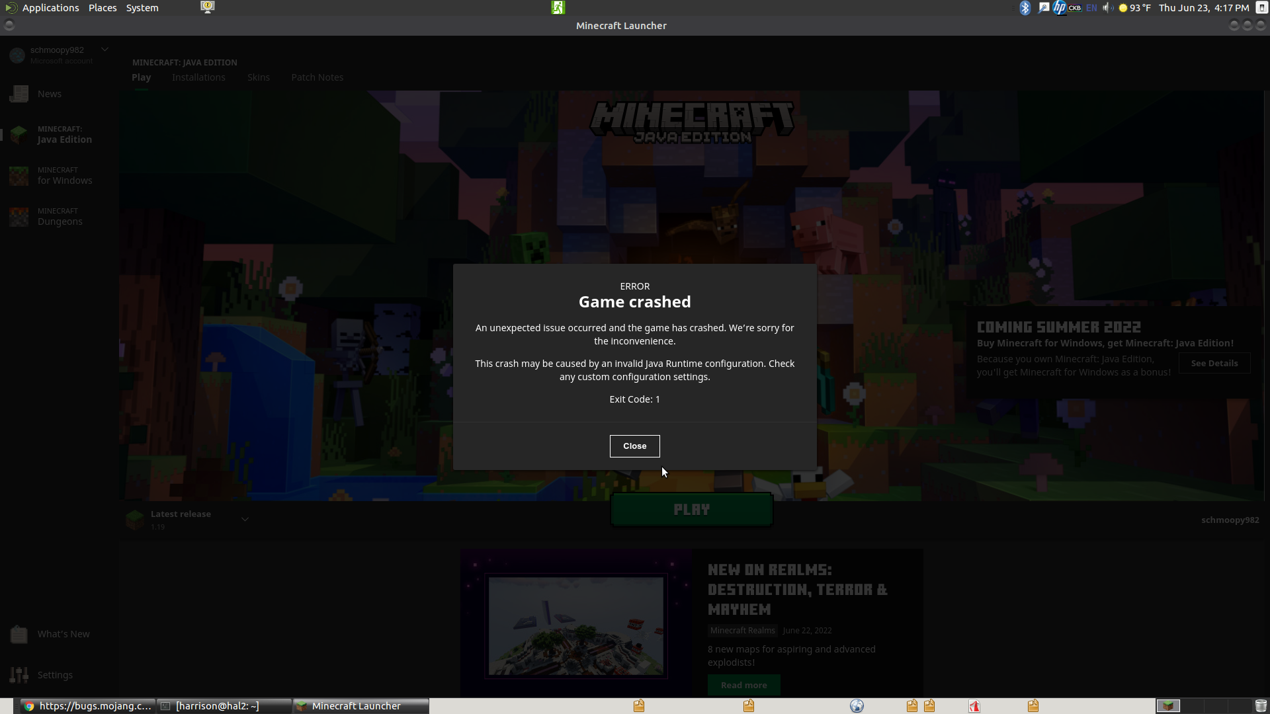The height and width of the screenshot is (714, 1270).
Task: Expand the schmoopy982 account dropdown
Action: pyautogui.click(x=105, y=50)
